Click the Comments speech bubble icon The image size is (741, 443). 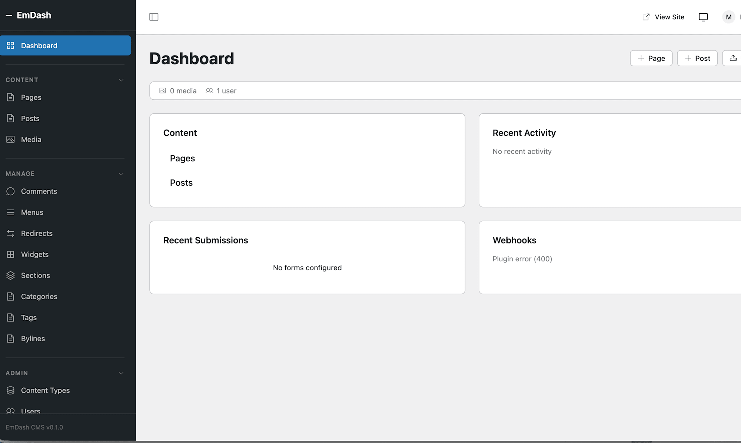coord(10,191)
